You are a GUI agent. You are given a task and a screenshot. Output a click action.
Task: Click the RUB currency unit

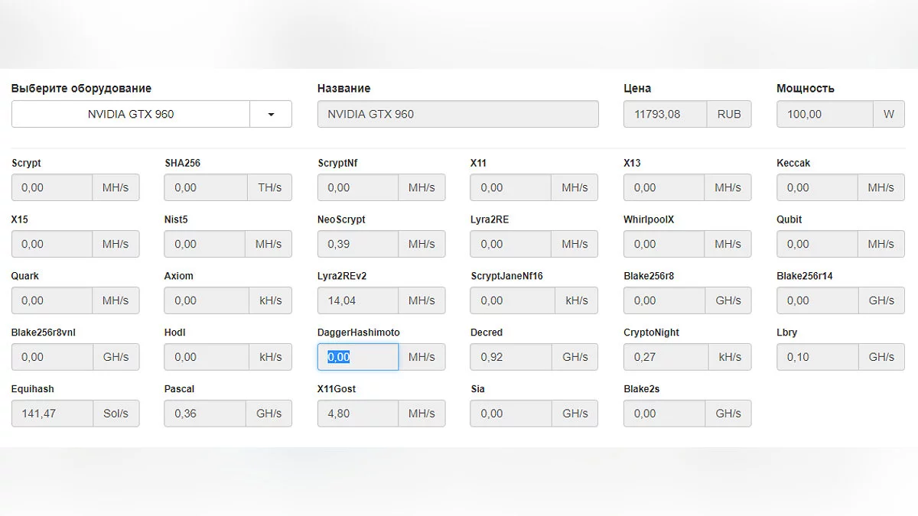click(x=729, y=114)
